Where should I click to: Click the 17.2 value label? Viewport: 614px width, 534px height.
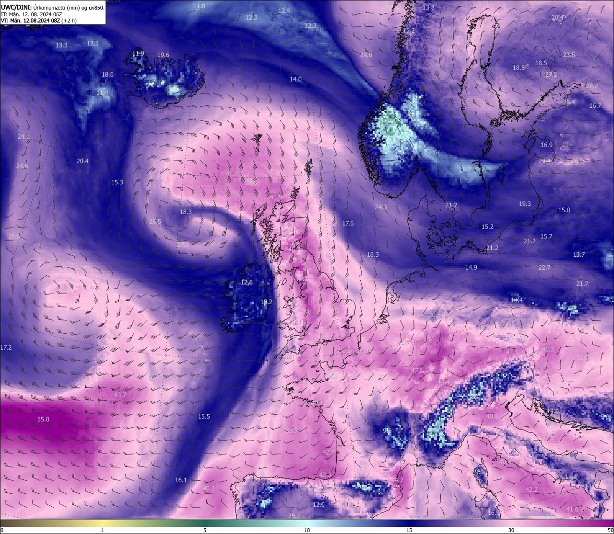click(x=6, y=347)
